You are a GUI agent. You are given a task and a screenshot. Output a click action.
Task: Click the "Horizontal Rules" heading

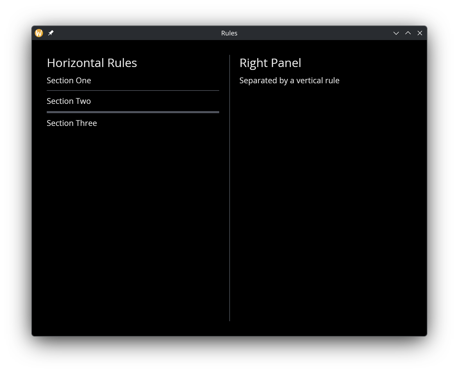[x=92, y=63]
